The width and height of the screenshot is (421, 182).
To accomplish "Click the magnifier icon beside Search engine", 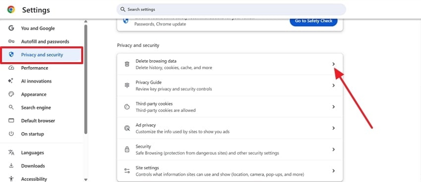I will coord(11,108).
